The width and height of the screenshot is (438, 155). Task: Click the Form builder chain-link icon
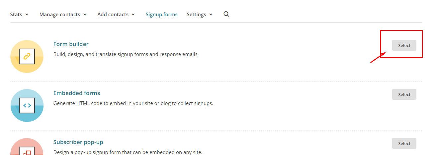27,56
